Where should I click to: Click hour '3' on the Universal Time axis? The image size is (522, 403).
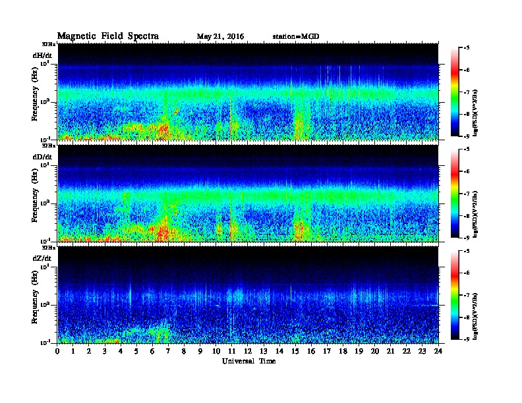pos(105,351)
